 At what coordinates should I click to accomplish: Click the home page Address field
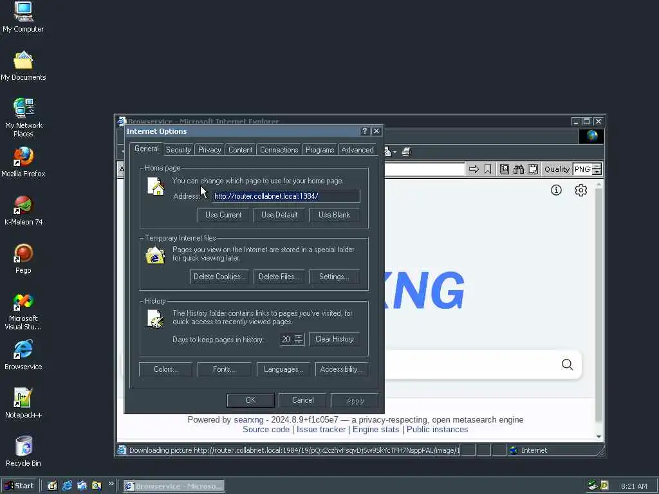286,196
